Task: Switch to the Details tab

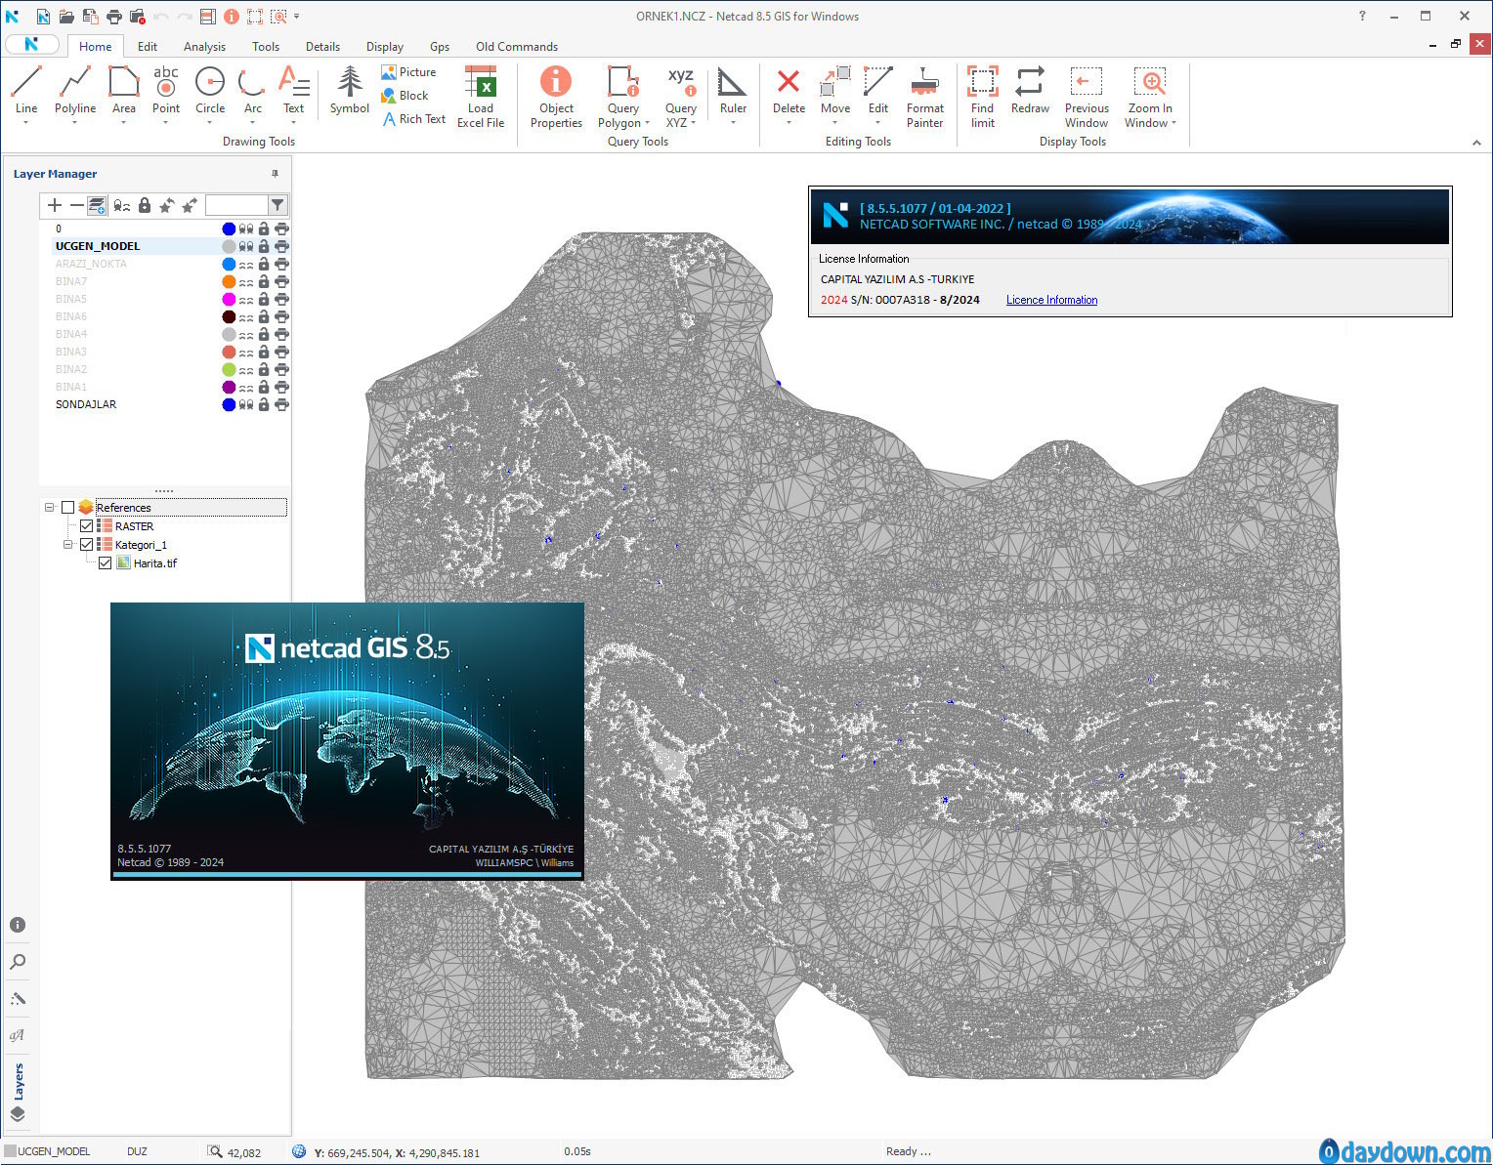Action: pos(322,47)
